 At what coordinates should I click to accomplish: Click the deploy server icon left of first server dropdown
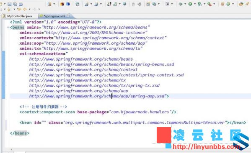pos(87,4)
